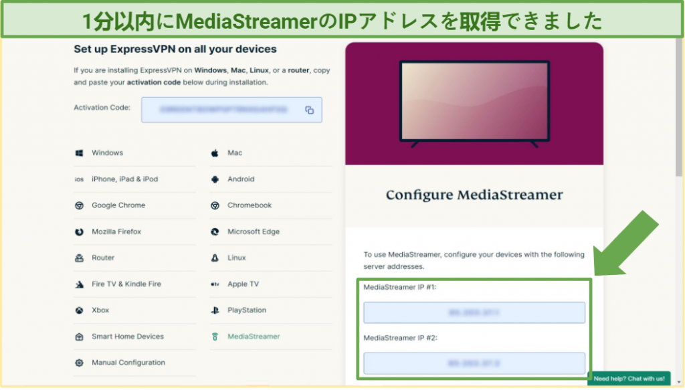Click the Windows logo icon
The height and width of the screenshot is (390, 685).
click(x=79, y=153)
